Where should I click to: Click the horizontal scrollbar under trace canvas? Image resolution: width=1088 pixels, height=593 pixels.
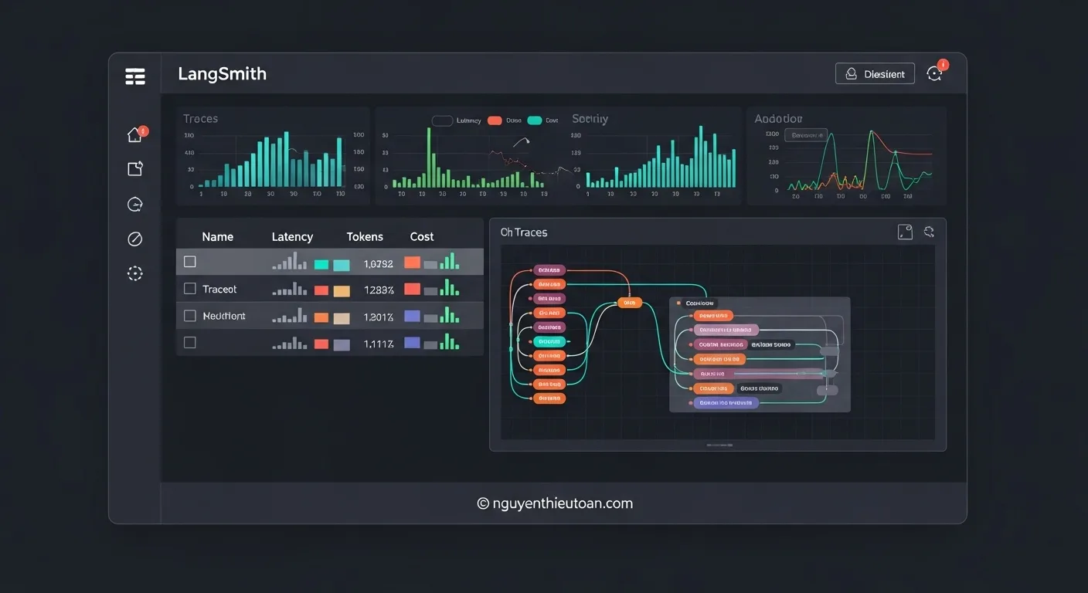pyautogui.click(x=718, y=446)
